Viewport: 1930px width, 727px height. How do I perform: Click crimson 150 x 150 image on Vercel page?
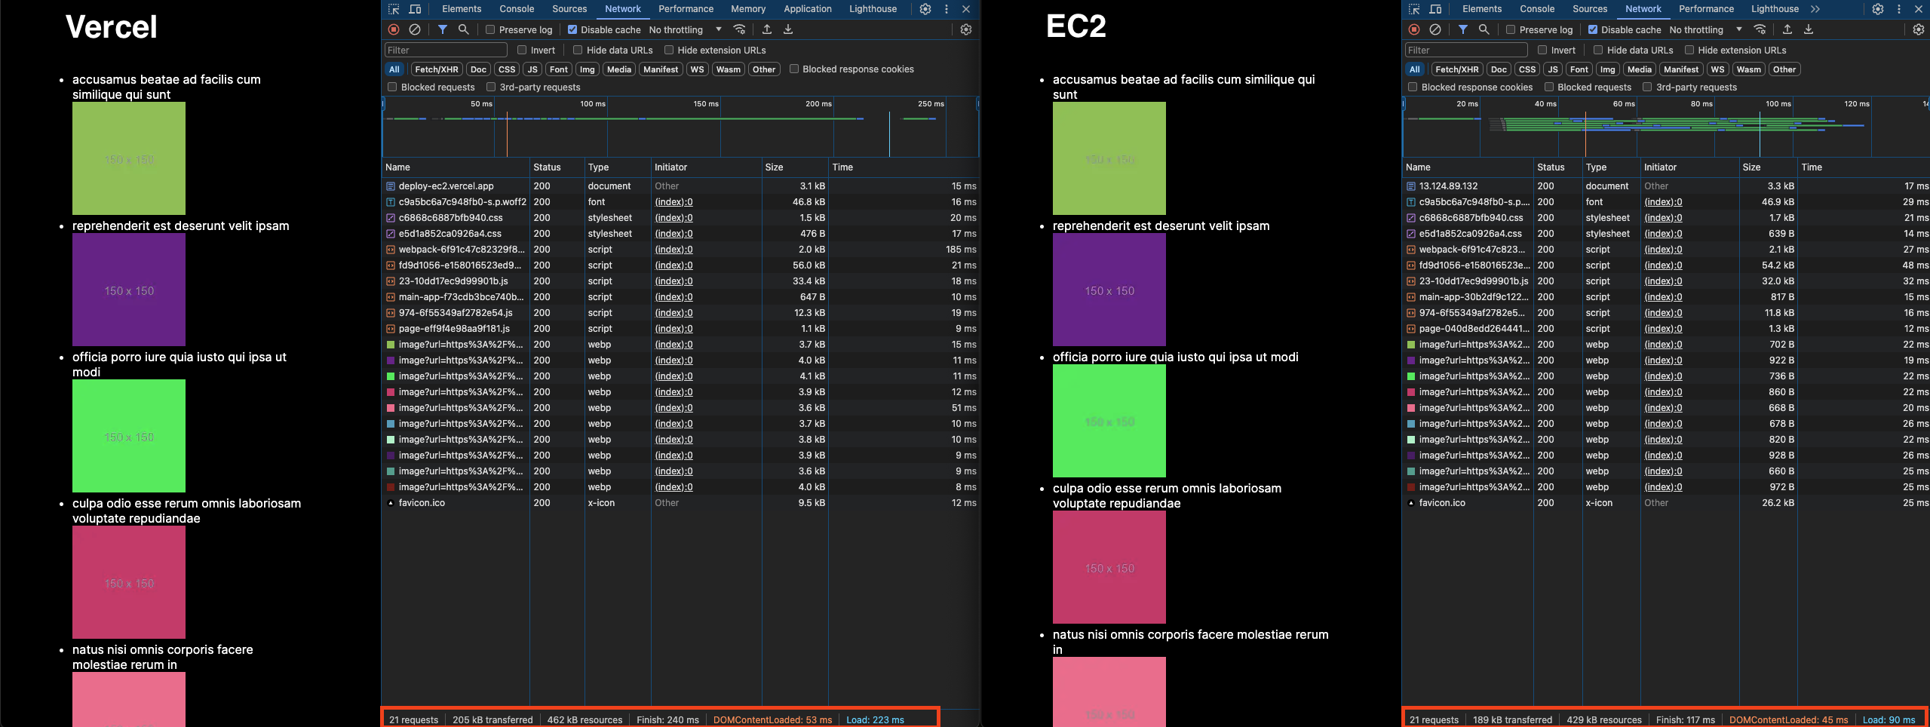click(x=129, y=582)
